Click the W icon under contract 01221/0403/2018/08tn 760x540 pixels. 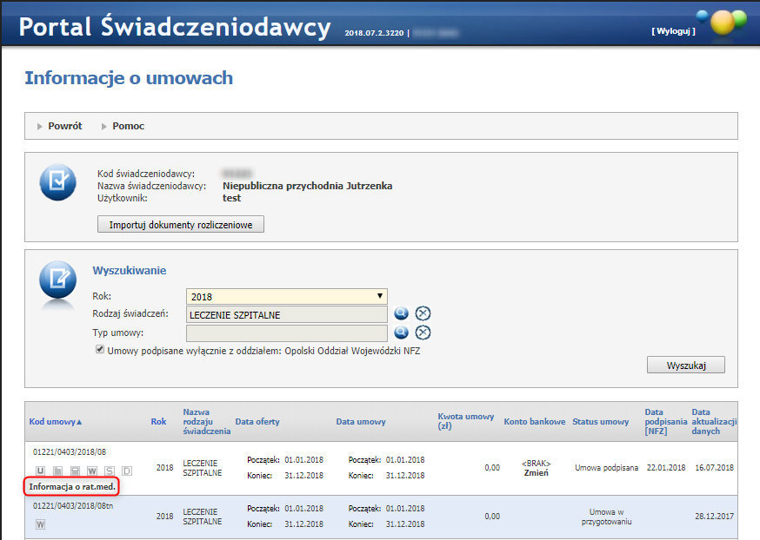40,524
